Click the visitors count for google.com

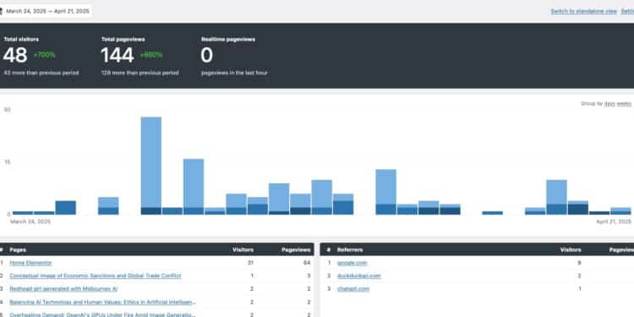tap(579, 263)
